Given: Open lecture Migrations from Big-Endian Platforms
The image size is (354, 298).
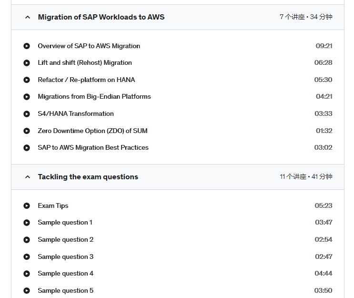Looking at the screenshot, I should point(94,96).
